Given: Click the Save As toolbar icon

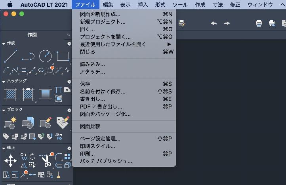Looking at the screenshot, I should point(182,23).
